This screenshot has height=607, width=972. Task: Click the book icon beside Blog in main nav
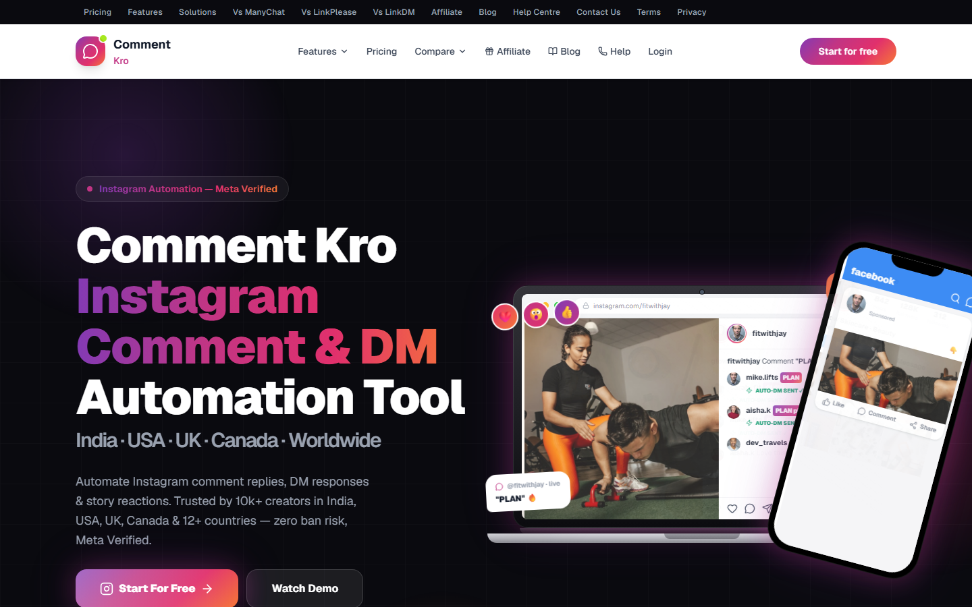[x=553, y=51]
